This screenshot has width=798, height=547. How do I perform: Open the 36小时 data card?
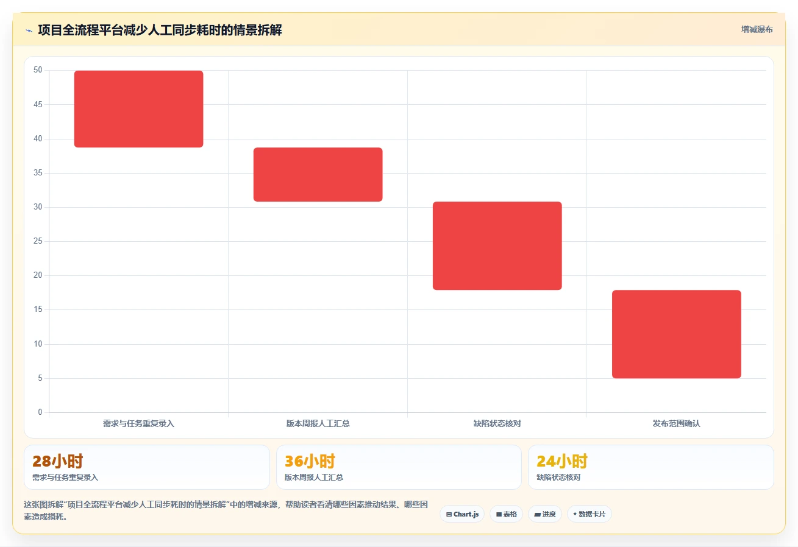click(x=399, y=467)
